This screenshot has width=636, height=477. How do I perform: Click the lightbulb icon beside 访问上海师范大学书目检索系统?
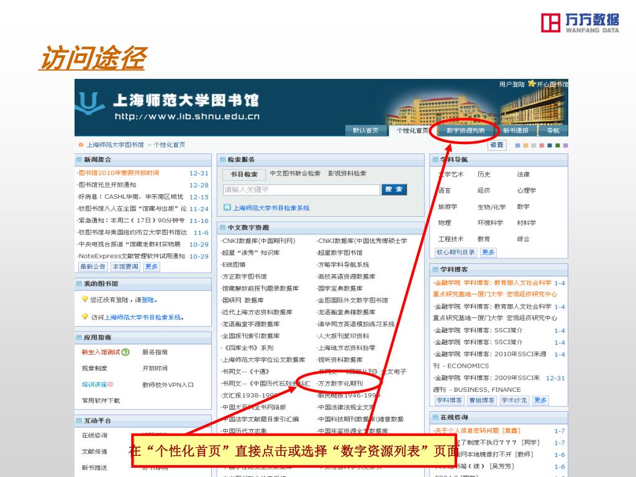coord(84,316)
